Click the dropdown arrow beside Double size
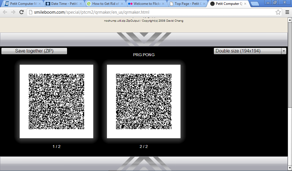 pos(284,51)
